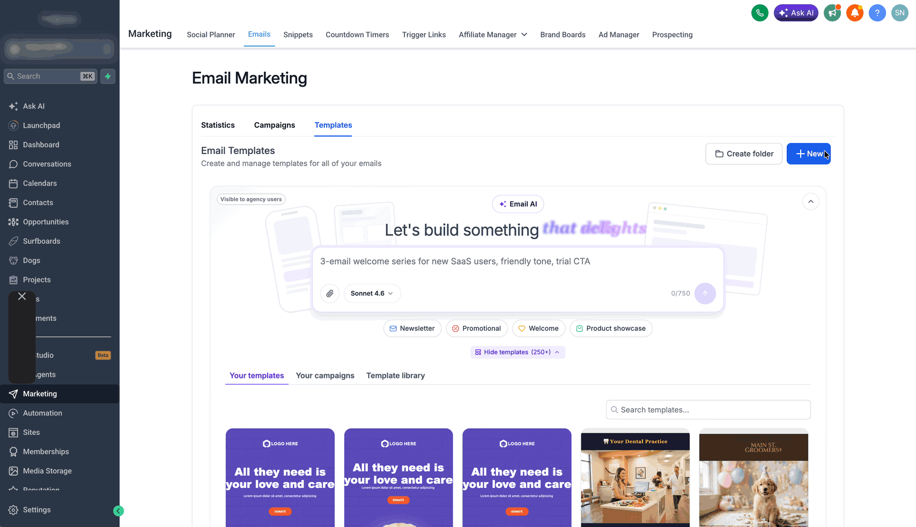Open the Sonnet 4.6 model dropdown

coord(372,293)
